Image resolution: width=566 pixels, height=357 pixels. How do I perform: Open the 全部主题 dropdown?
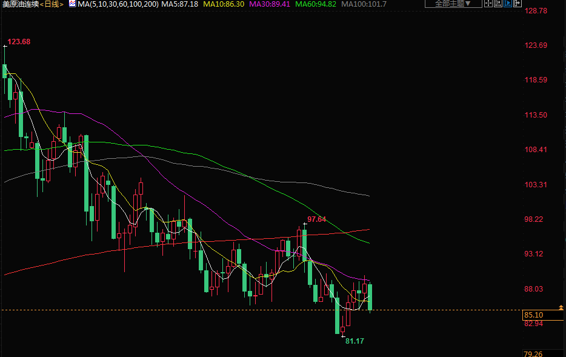point(453,4)
